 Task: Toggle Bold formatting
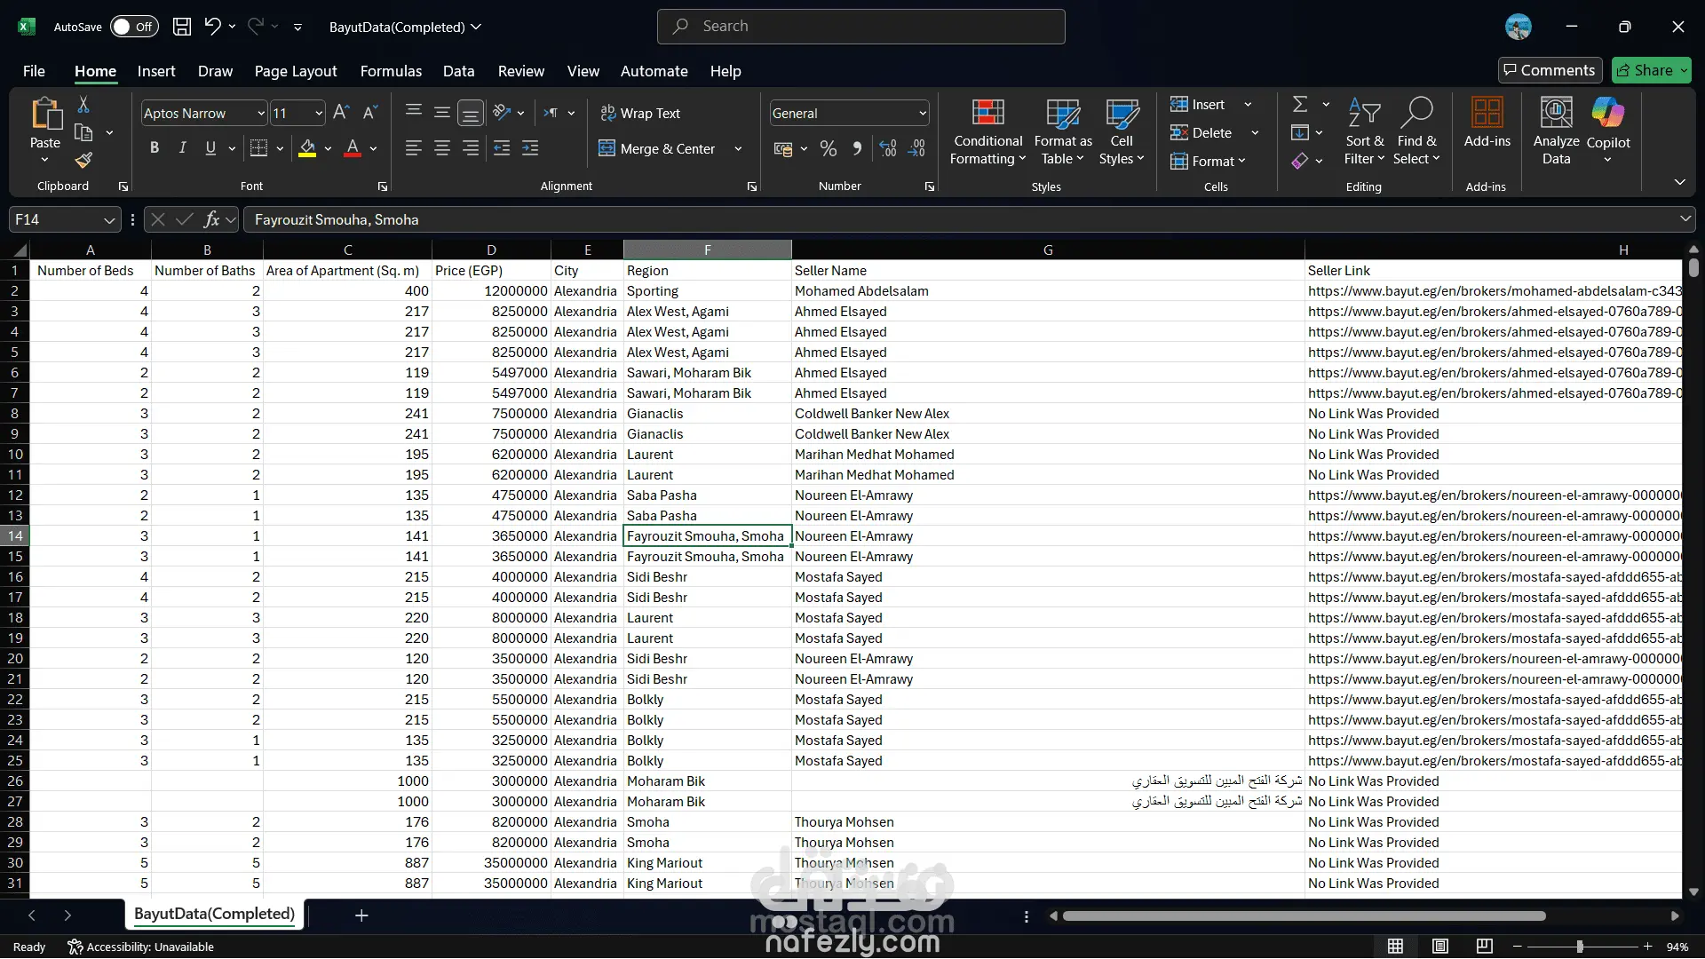click(x=155, y=148)
